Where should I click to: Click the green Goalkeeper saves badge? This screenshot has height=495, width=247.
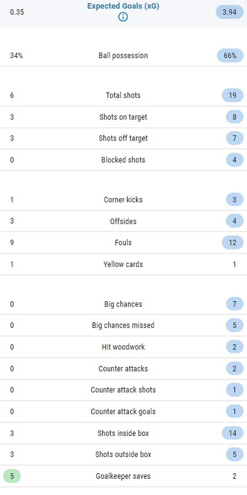pos(12,476)
